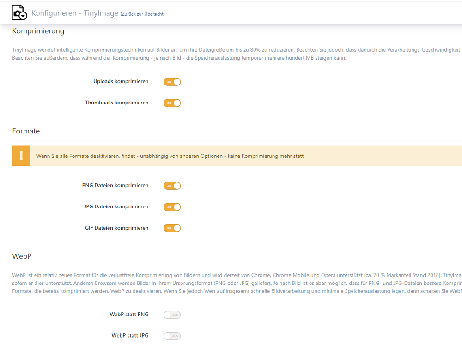Image resolution: width=462 pixels, height=351 pixels.
Task: Turn off 'Thumbnails komprimieren' toggle
Action: click(172, 103)
